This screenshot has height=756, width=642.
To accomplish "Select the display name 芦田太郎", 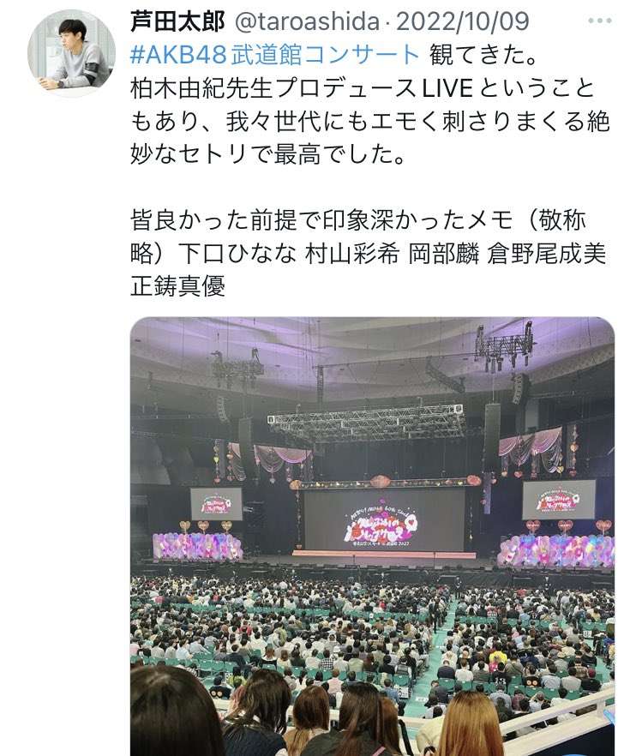I will [177, 21].
